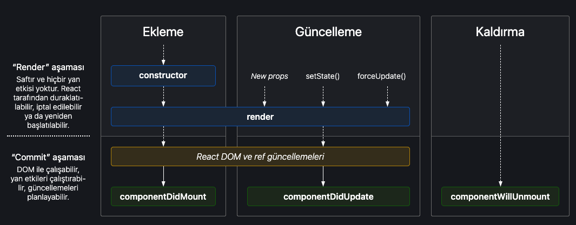Click the "Render" aşaması heading
Viewport: 576px width, 225px height.
coord(48,67)
